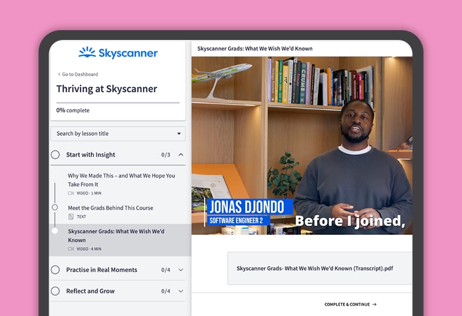This screenshot has height=316, width=462.
Task: Toggle the Practise in Real Moments completion circle
Action: (55, 270)
